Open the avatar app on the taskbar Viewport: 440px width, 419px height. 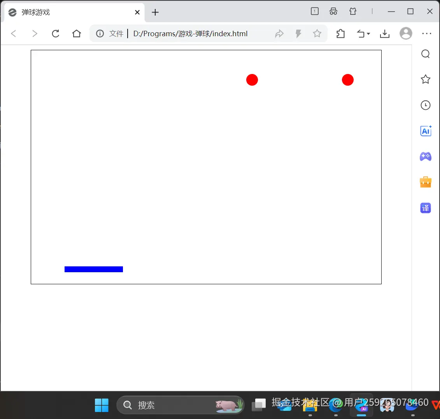[x=387, y=405]
